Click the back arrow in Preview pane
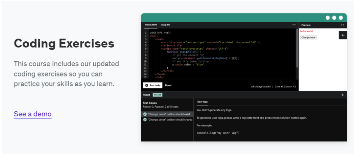This screenshot has height=155, width=354. point(343,35)
